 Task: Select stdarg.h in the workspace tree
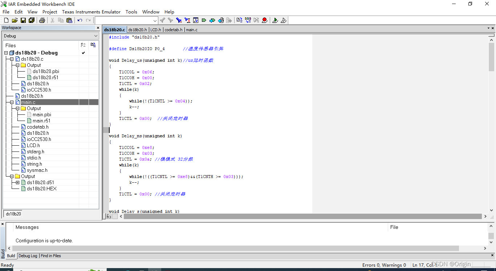pos(36,152)
